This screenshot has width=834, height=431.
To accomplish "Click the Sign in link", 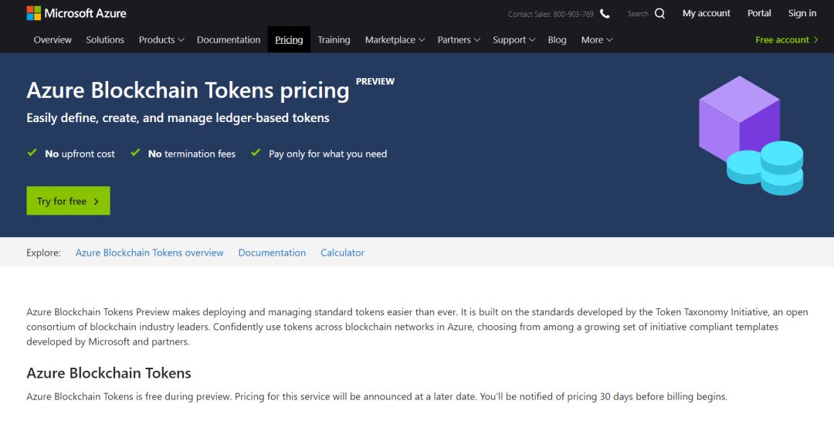I will tap(802, 13).
